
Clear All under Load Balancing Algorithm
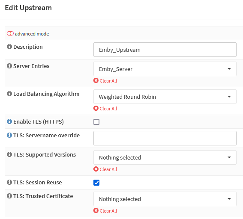pyautogui.click(x=105, y=109)
